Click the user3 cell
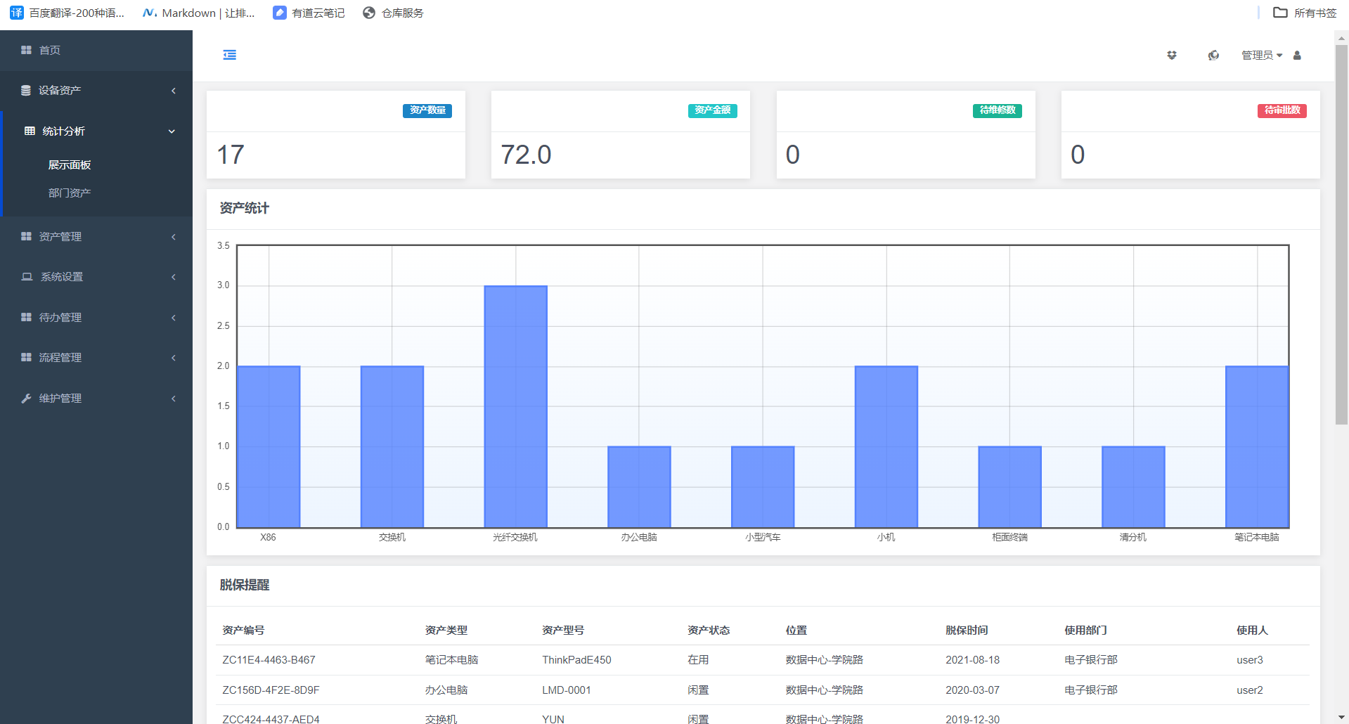 coord(1250,660)
